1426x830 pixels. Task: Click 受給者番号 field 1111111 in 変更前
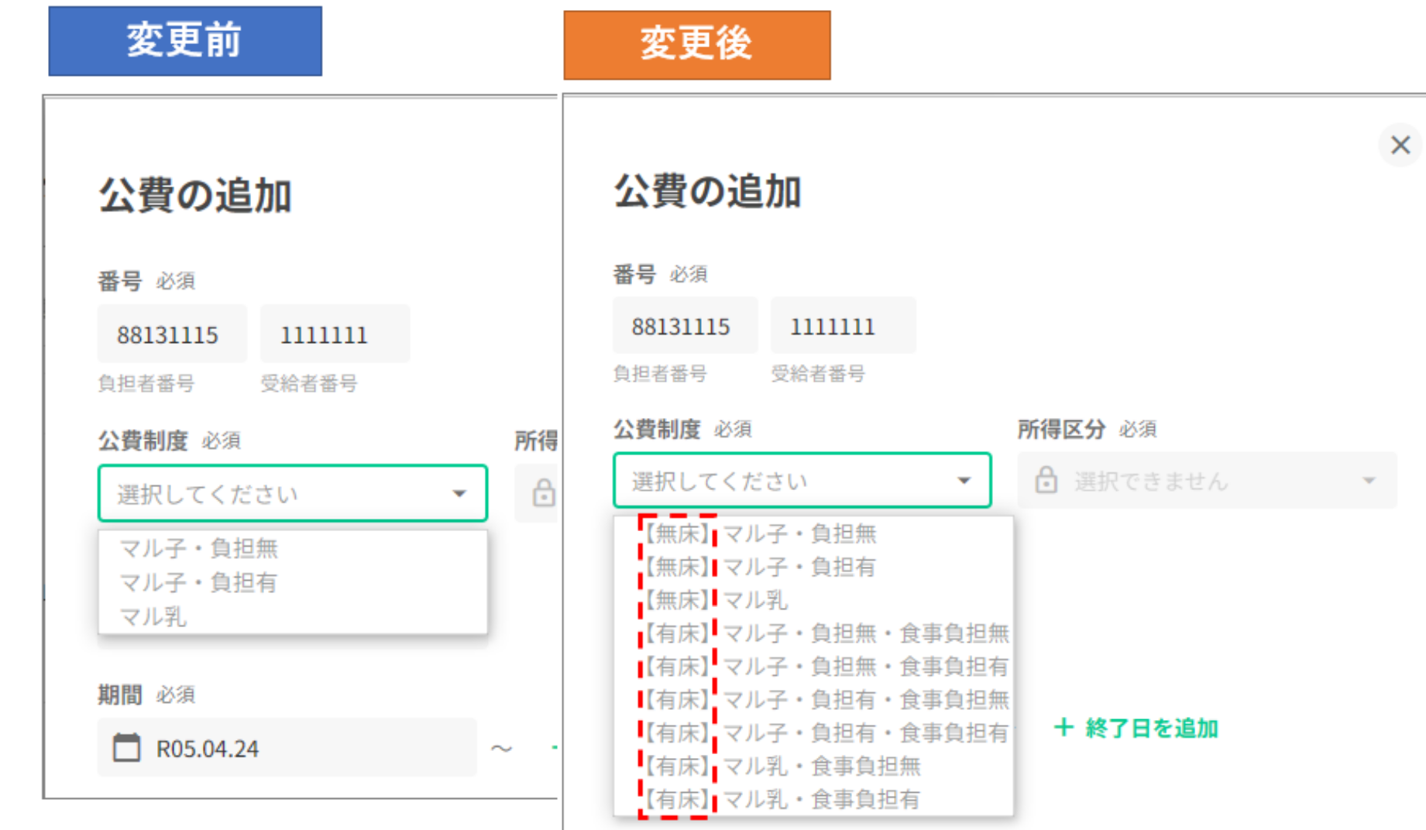335,334
